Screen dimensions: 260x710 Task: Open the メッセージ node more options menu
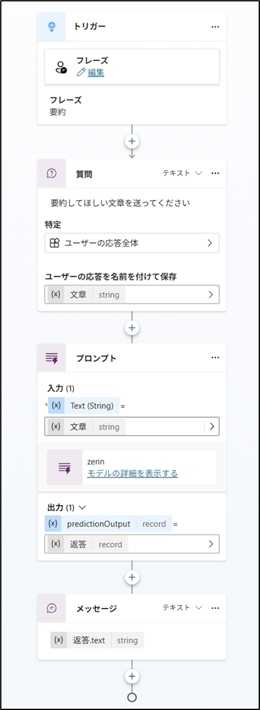215,607
